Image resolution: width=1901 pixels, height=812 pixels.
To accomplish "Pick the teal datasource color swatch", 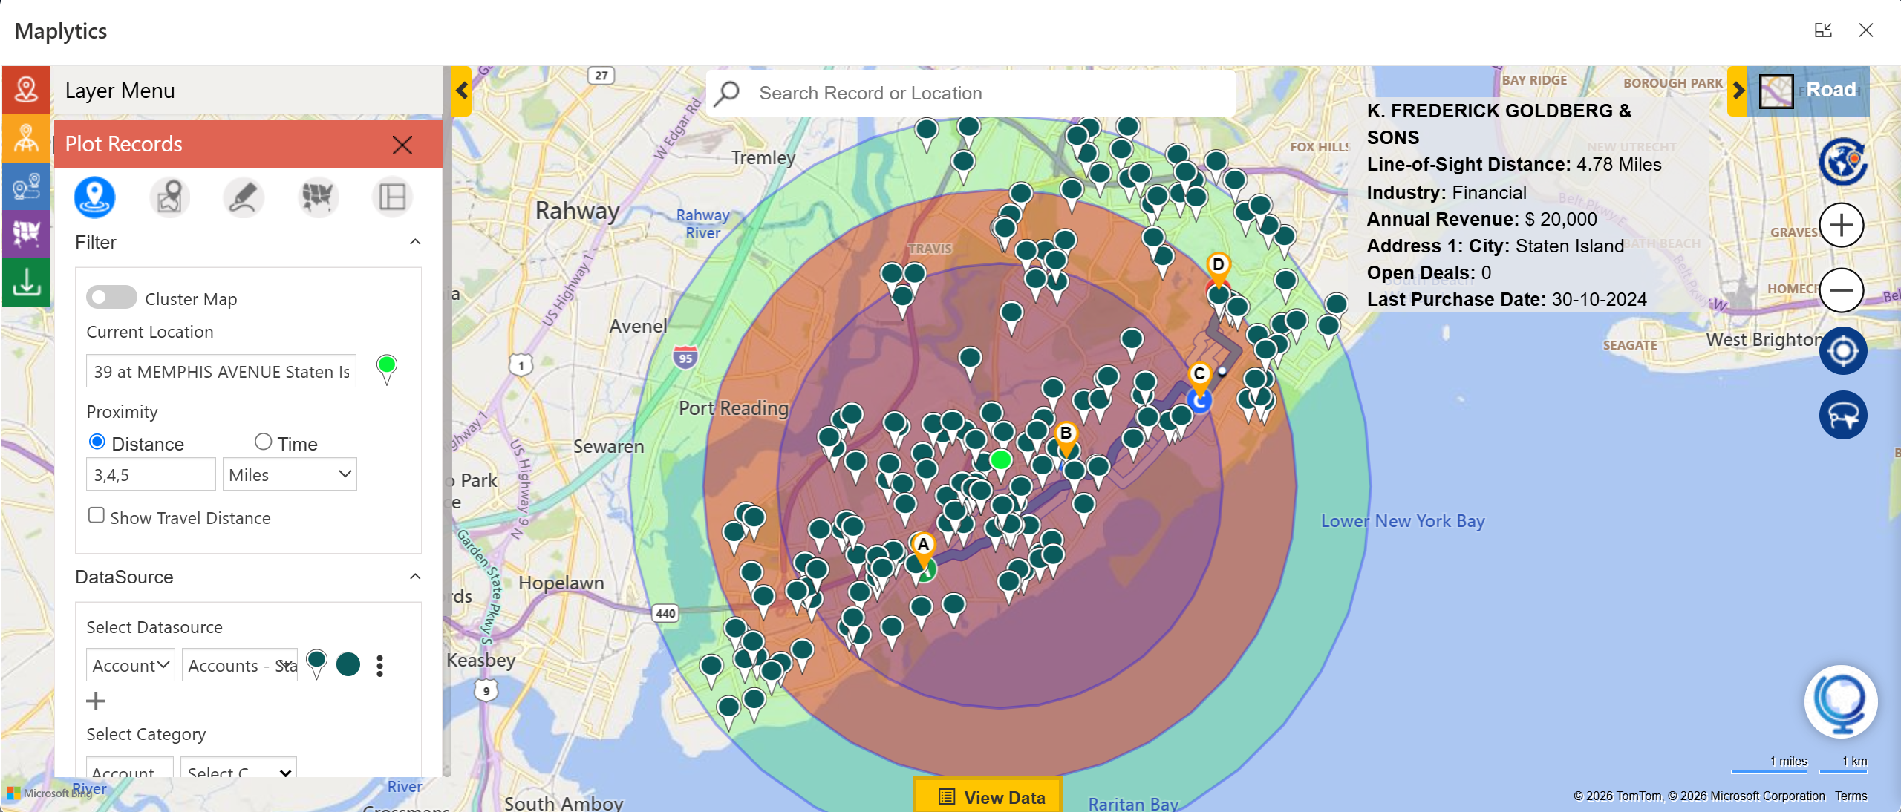I will tap(348, 664).
